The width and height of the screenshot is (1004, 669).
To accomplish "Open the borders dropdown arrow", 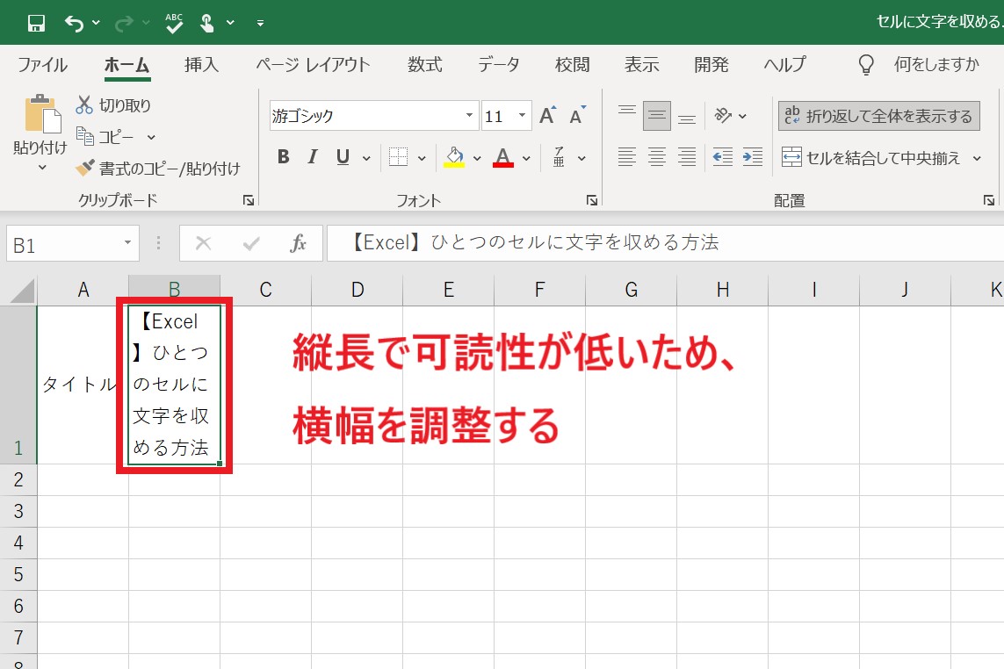I will click(x=422, y=158).
